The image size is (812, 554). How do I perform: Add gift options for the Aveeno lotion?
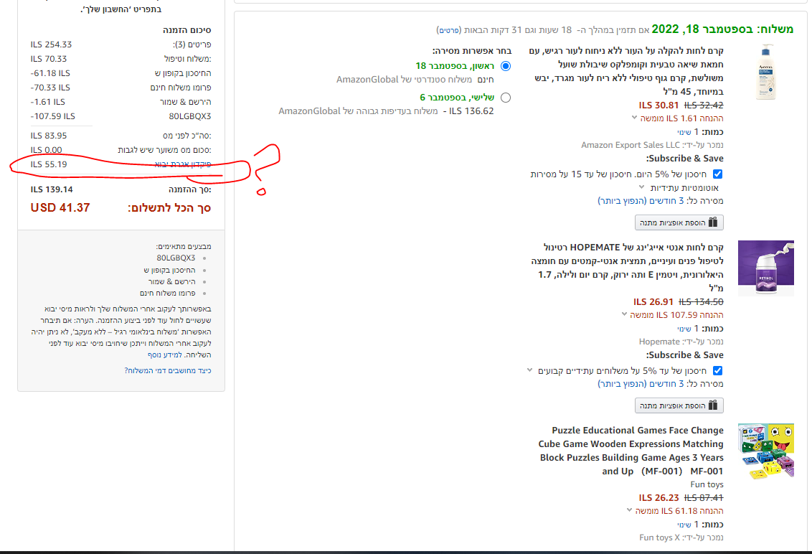(679, 222)
